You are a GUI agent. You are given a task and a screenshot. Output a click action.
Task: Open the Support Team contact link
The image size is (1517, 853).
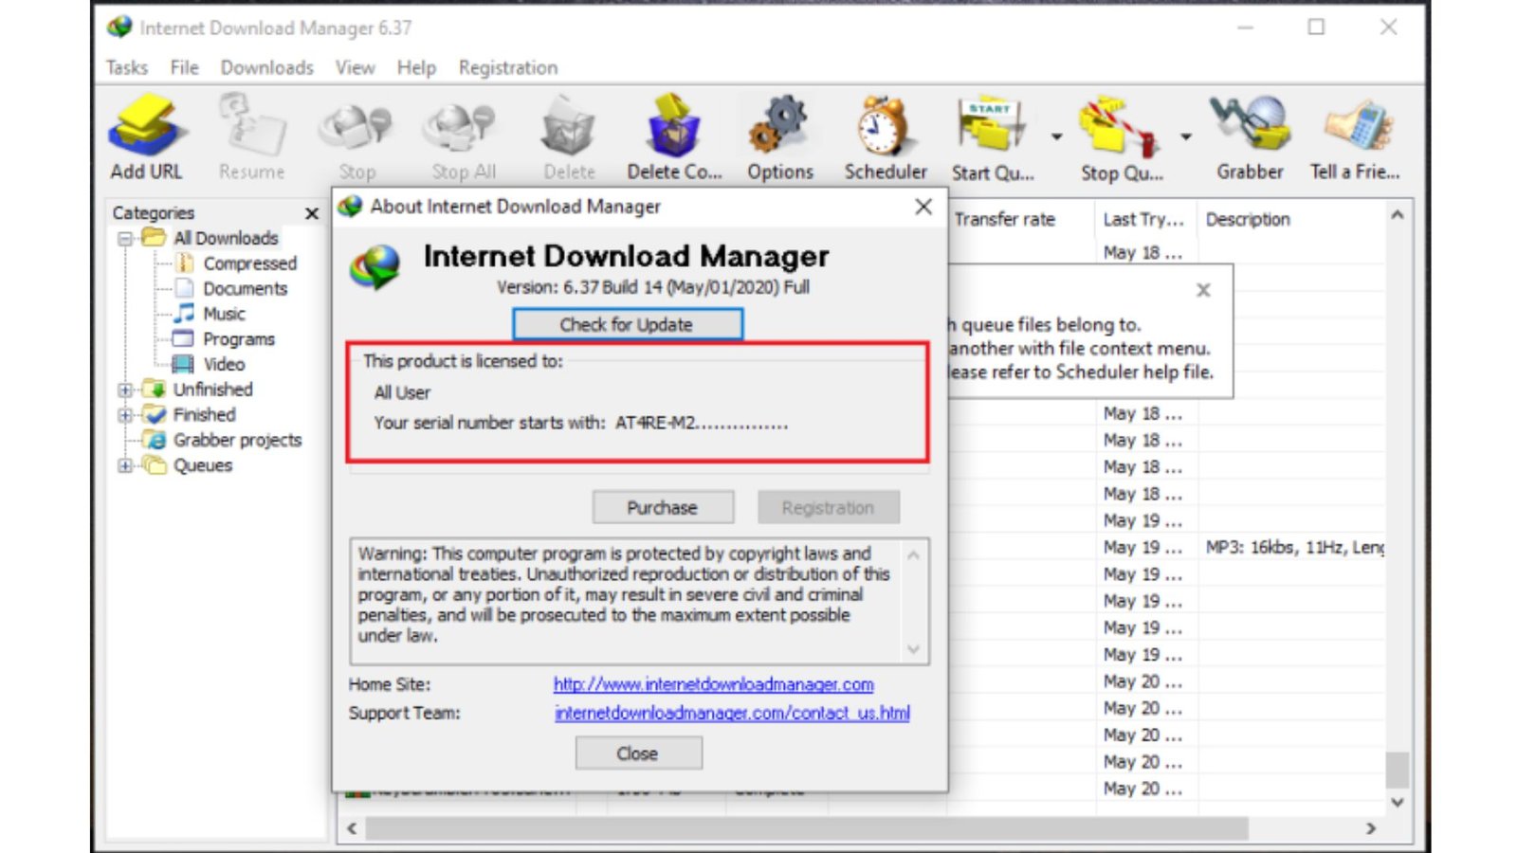click(732, 713)
